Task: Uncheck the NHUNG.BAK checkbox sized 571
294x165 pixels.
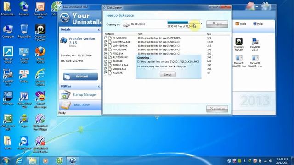Action: point(106,38)
